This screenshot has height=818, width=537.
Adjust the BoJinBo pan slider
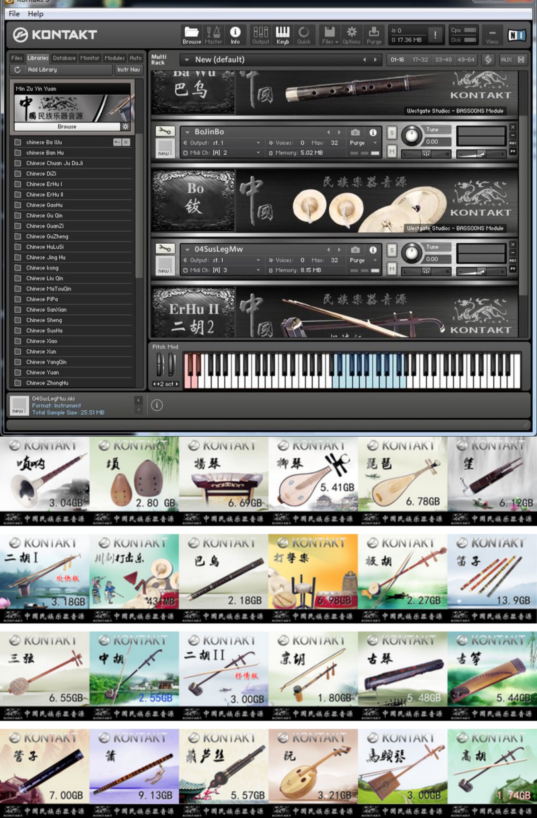pyautogui.click(x=426, y=154)
